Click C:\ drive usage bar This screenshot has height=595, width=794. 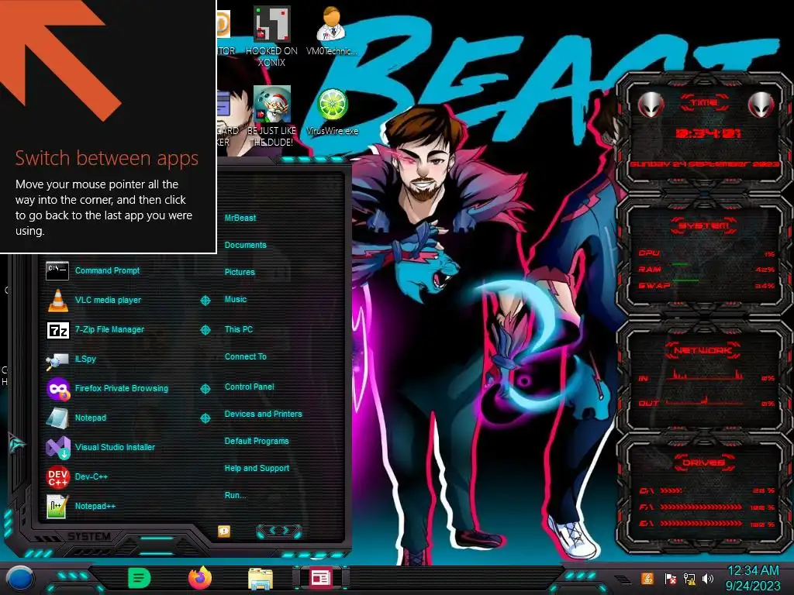[x=671, y=490]
